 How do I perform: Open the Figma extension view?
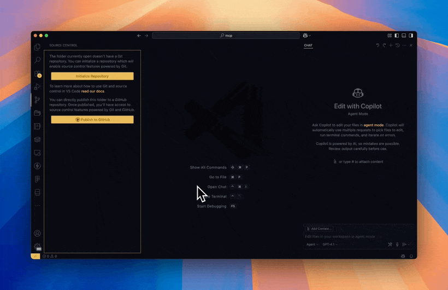[x=37, y=179]
